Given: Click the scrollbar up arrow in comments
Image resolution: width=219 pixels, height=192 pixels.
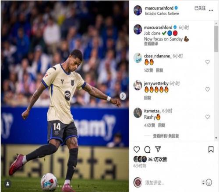Looking at the screenshot, I should coord(216,23).
